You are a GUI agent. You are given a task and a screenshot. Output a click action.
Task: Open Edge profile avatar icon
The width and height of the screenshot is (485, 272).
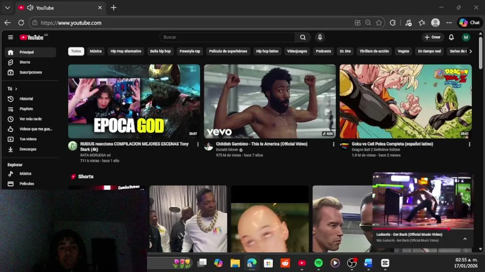click(435, 23)
